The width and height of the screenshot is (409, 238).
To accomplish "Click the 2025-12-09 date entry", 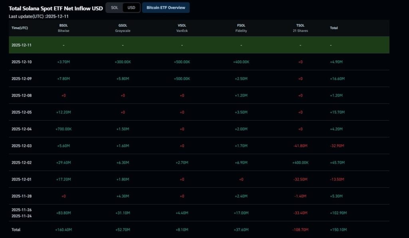I will coord(20,79).
